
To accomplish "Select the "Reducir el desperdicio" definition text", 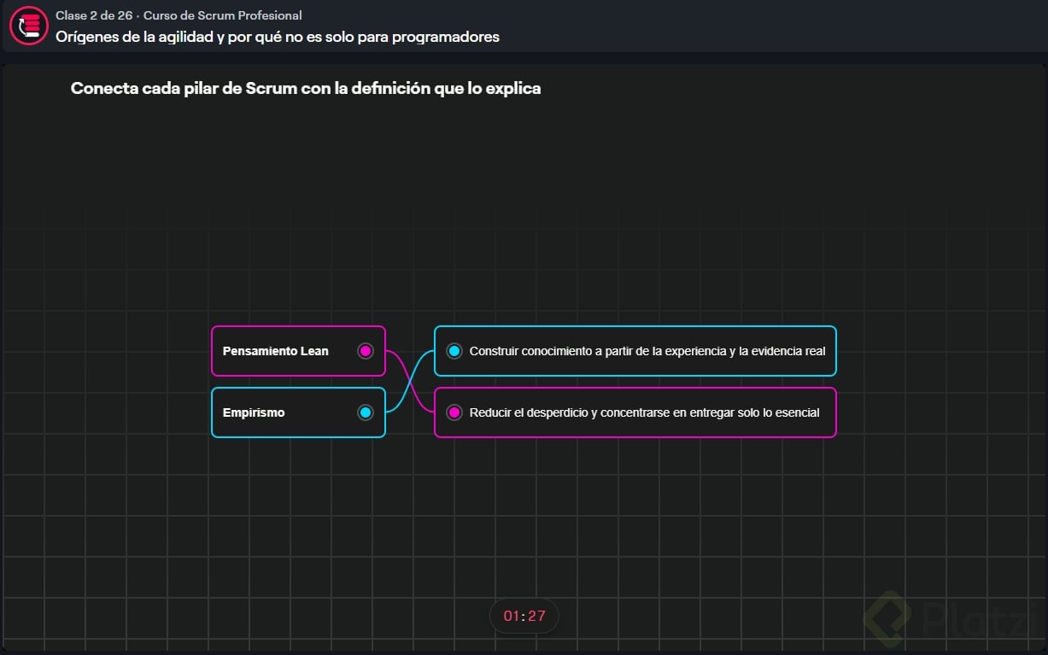I will pyautogui.click(x=644, y=412).
